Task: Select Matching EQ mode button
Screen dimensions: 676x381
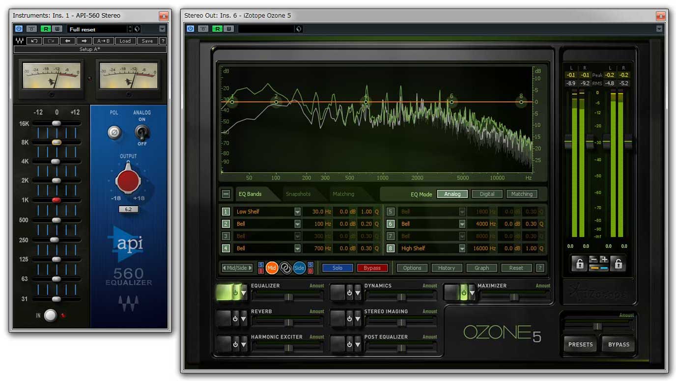Action: (x=522, y=194)
